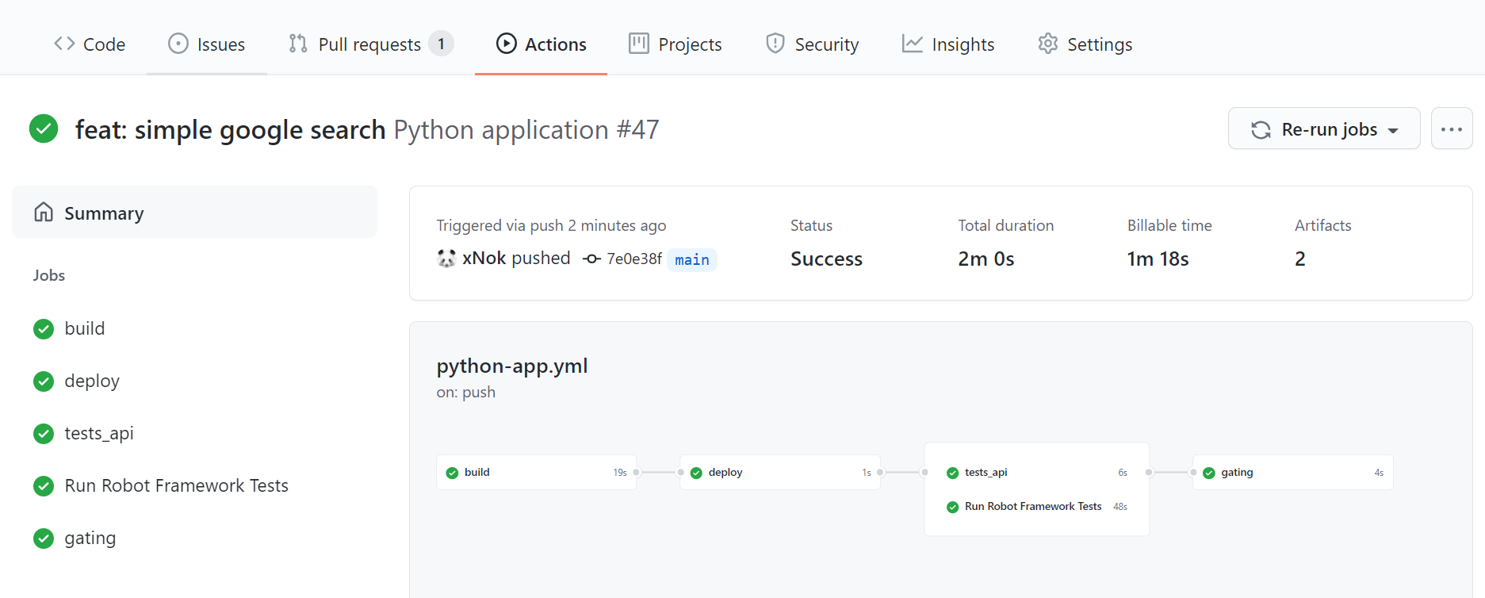
Task: Open the build job in sidebar
Action: click(x=84, y=328)
